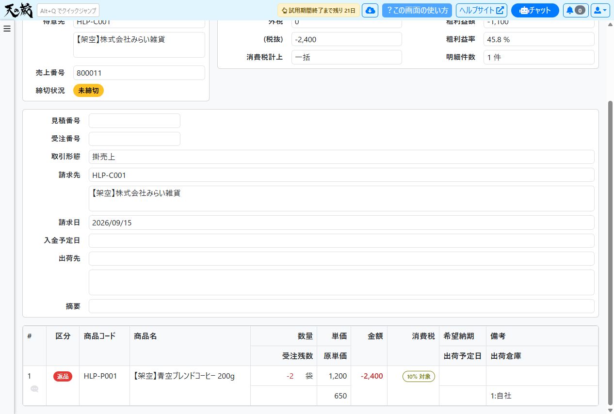Click the 摘要 field
Image resolution: width=614 pixels, height=414 pixels.
(x=341, y=306)
